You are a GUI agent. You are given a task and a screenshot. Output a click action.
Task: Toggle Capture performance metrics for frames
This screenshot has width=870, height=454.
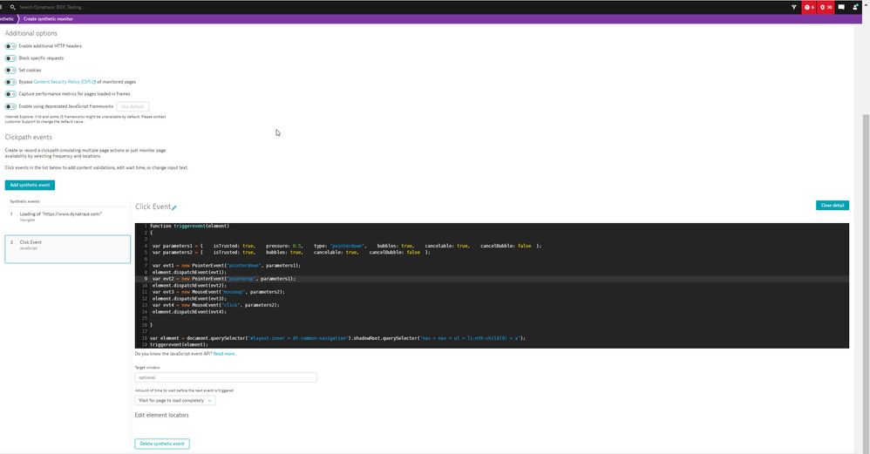point(10,94)
